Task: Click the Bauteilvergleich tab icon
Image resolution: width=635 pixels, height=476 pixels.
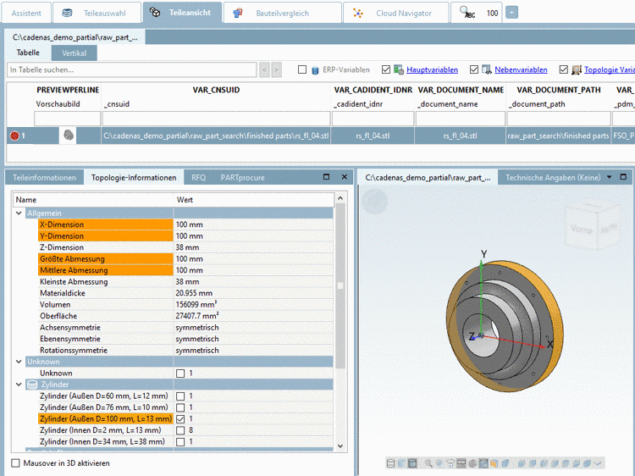Action: 239,13
